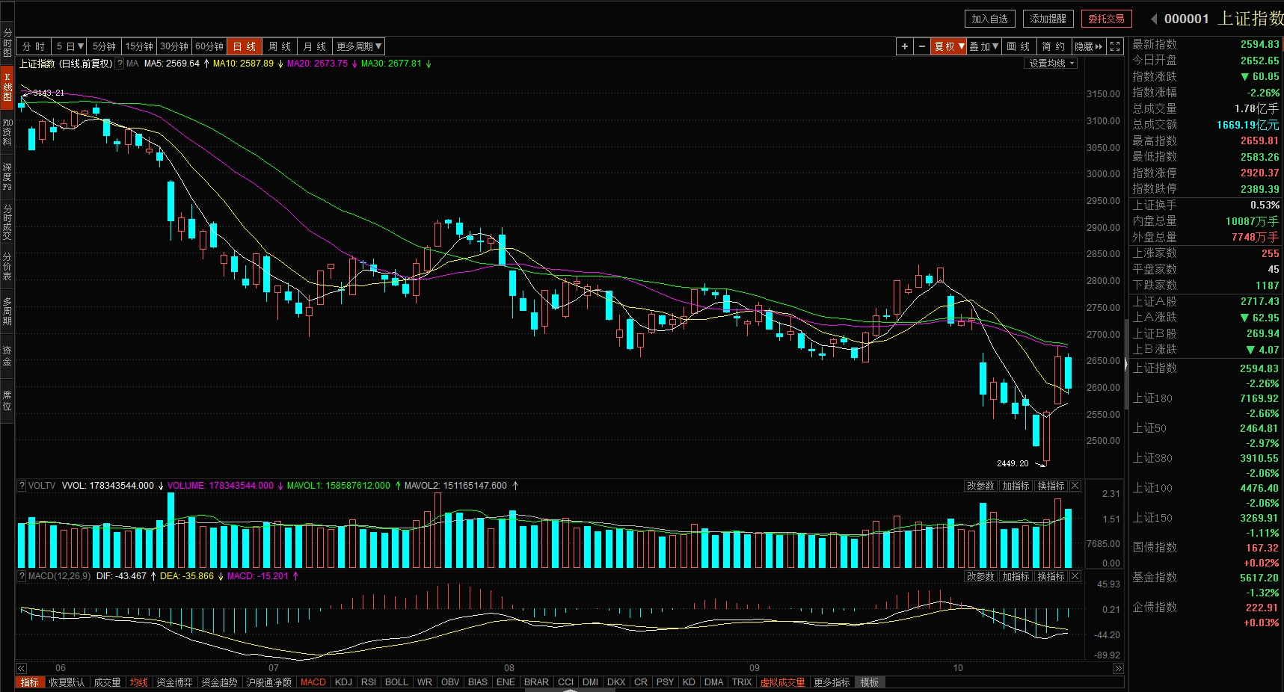Image resolution: width=1284 pixels, height=692 pixels.
Task: Open 5日 period dropdown
Action: [x=70, y=46]
